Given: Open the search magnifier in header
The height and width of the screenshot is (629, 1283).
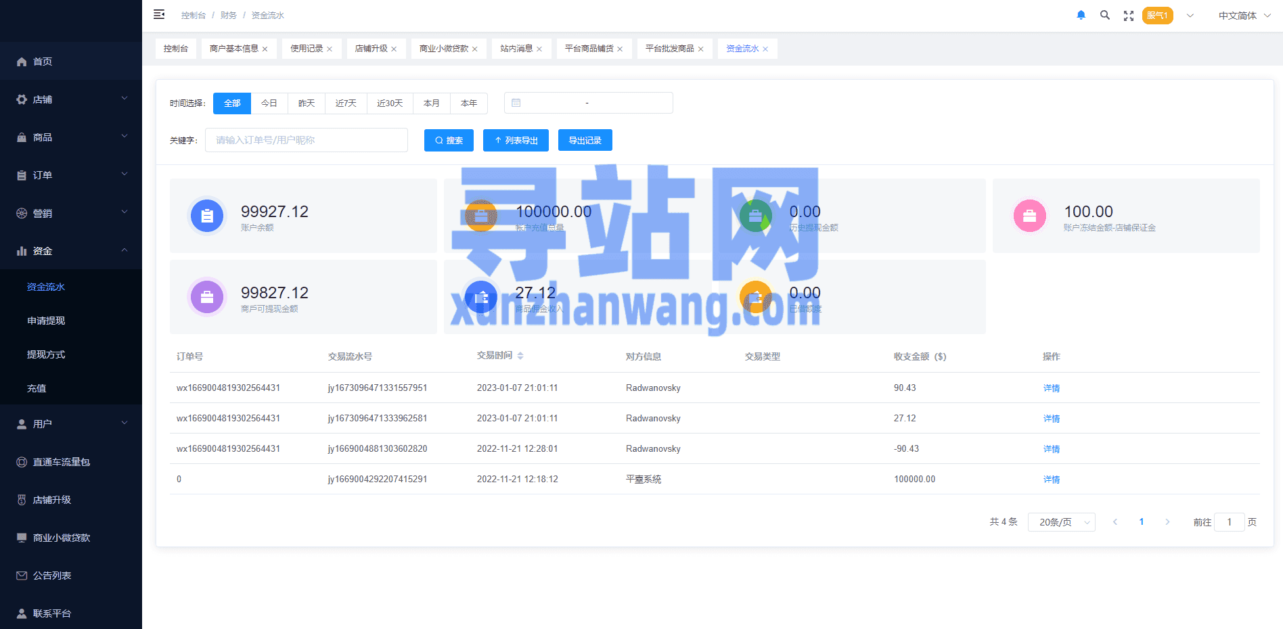Looking at the screenshot, I should point(1104,16).
